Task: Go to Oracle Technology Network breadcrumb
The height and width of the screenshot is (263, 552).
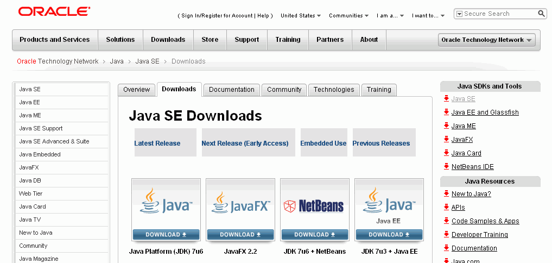Action: [58, 61]
